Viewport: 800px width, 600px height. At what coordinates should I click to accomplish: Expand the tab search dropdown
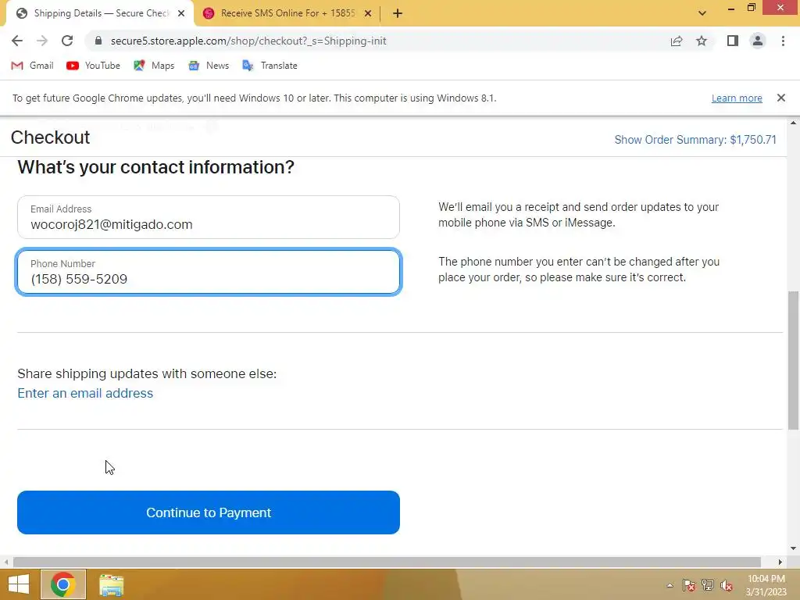pos(702,13)
